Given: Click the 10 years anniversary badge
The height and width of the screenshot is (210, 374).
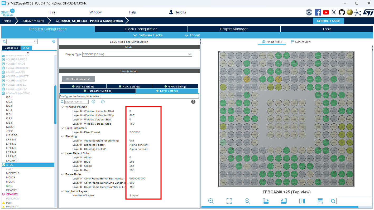Looking at the screenshot, I should pos(309,12).
